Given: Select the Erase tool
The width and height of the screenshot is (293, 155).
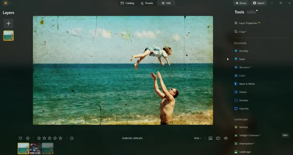Looking at the screenshot, I should (242, 59).
